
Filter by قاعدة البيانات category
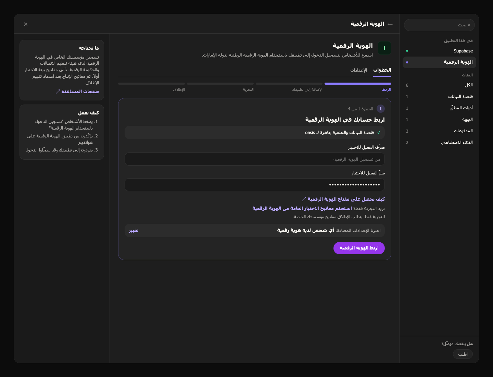coord(439,97)
